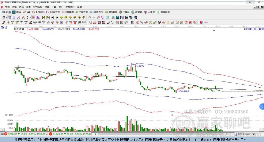This screenshot has width=264, height=142.
Task: Click the save floppy disk icon
Action: 126,17
